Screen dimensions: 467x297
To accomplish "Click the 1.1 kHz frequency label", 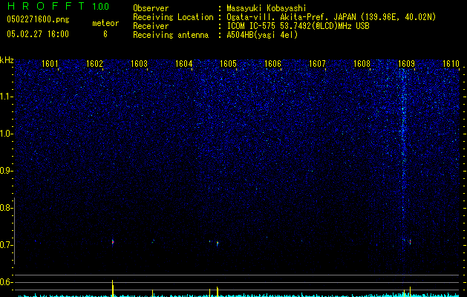I will click(6, 97).
